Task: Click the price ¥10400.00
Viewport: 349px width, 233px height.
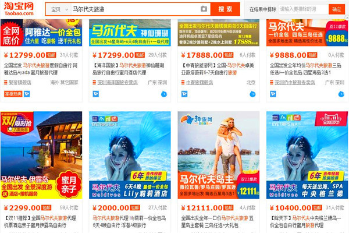Action: [290, 208]
